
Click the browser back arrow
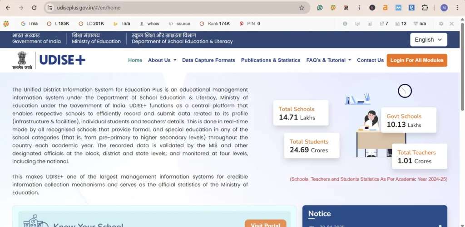8,8
